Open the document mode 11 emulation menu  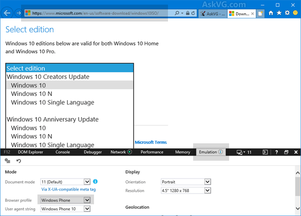[244, 153]
